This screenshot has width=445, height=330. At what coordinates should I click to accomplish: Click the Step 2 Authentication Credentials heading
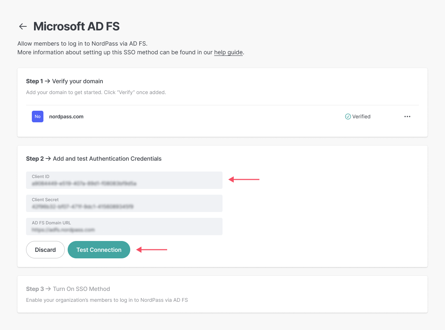pyautogui.click(x=94, y=158)
